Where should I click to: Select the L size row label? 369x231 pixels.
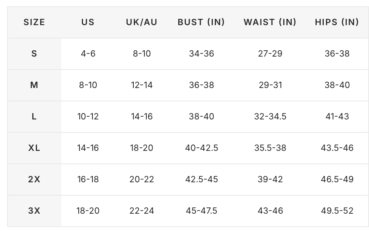[34, 117]
